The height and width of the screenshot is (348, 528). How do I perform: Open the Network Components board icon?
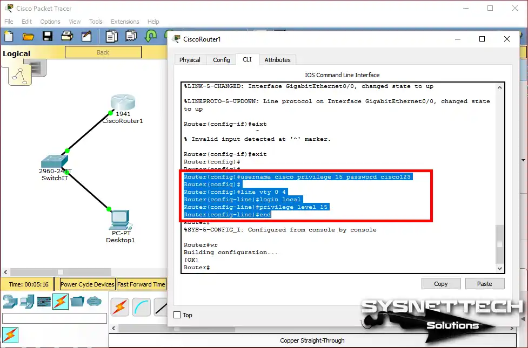44,302
